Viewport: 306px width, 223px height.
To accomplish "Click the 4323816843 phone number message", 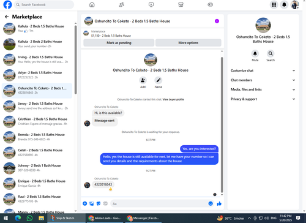I will point(103,184).
